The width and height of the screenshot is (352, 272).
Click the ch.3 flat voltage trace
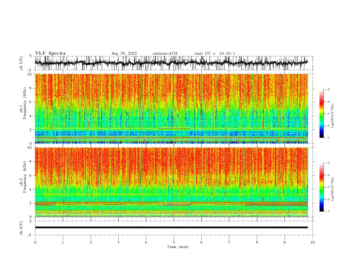(172, 228)
